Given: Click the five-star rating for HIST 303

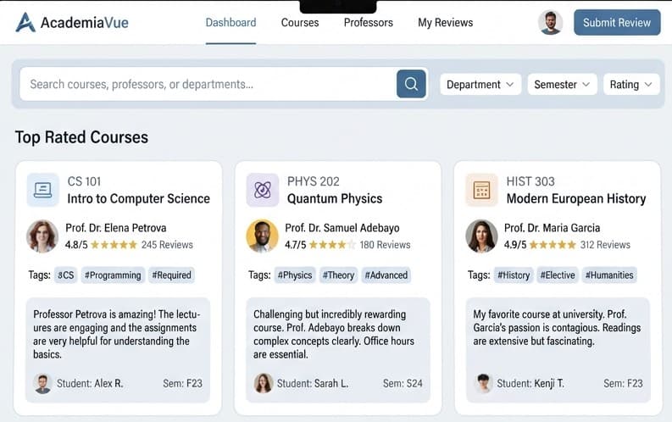Looking at the screenshot, I should [553, 245].
